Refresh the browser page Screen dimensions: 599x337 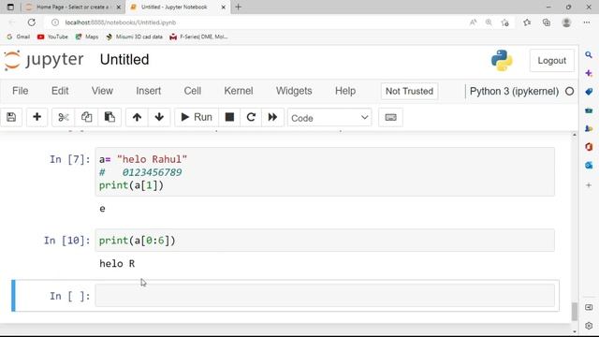coord(32,22)
